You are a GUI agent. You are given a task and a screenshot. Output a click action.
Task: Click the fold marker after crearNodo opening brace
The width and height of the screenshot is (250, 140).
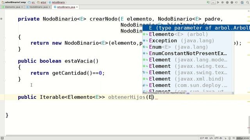tap(5, 38)
